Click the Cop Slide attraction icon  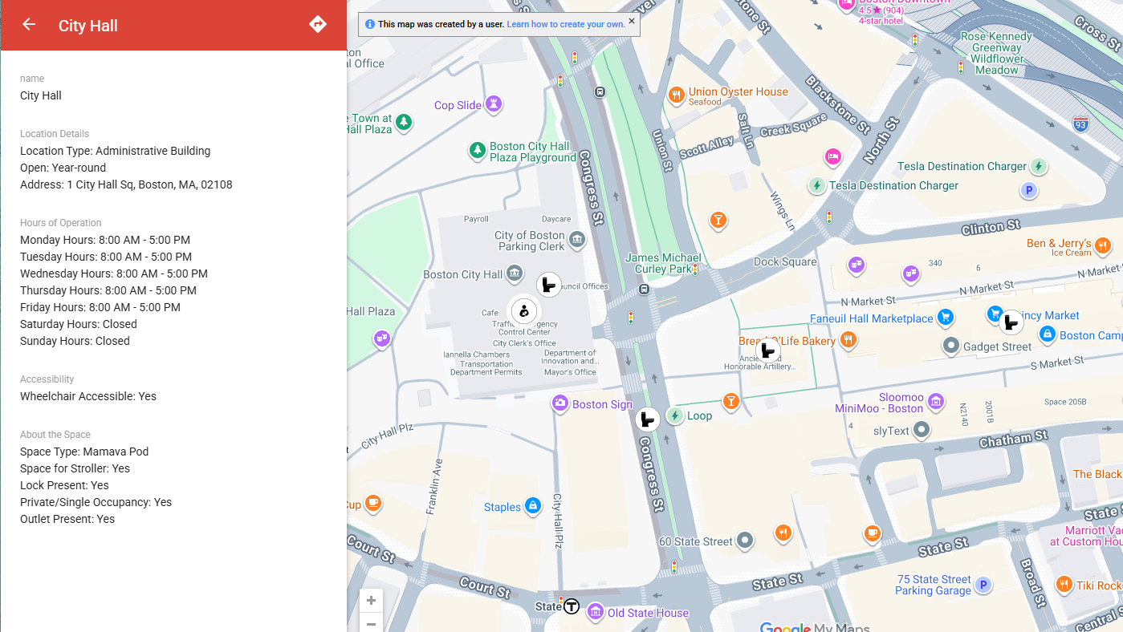(x=494, y=104)
